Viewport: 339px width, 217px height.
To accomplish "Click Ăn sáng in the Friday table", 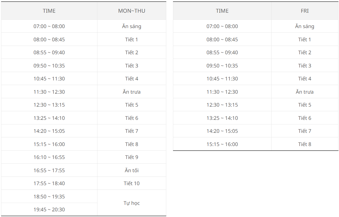I will [305, 26].
